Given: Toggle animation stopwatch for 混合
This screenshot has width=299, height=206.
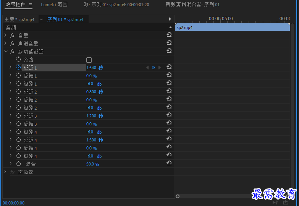Looking at the screenshot, I should [18, 164].
